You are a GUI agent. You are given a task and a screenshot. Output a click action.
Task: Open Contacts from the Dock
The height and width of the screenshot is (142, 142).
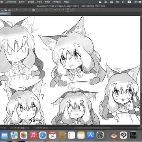[x=62, y=135]
